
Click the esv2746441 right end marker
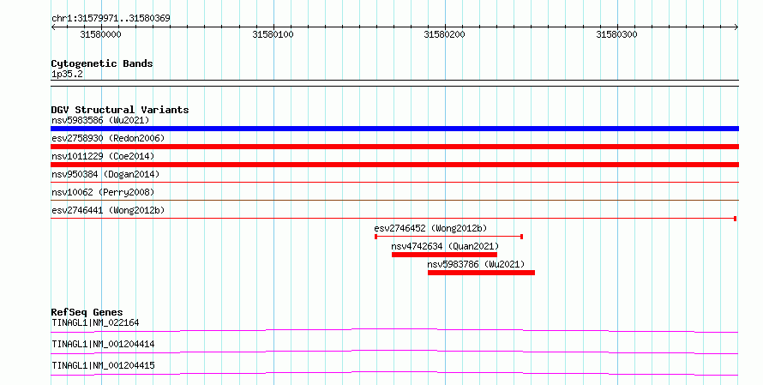coord(735,219)
